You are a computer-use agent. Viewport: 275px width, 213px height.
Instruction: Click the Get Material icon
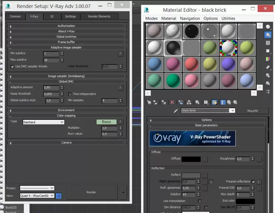click(149, 102)
